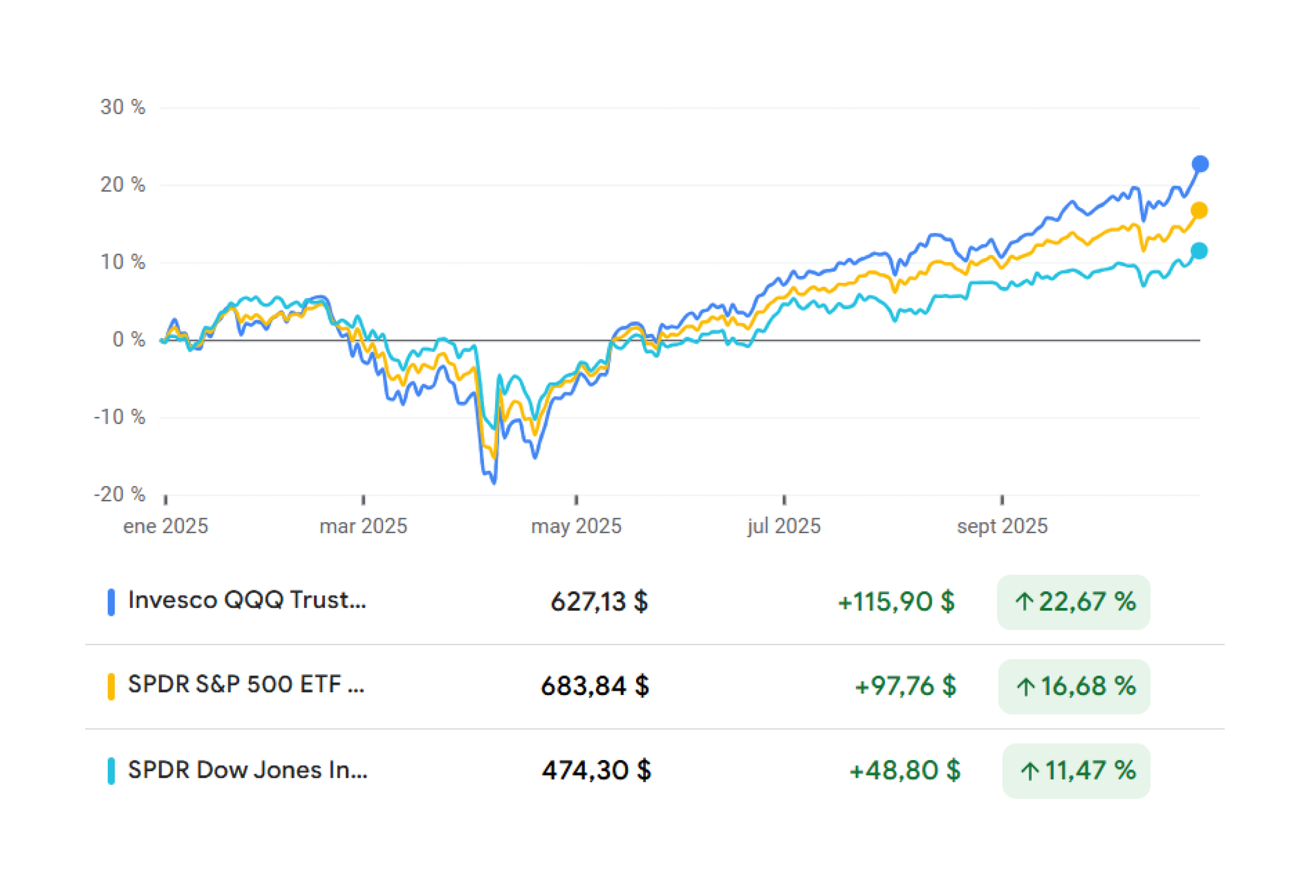Click the may 2025 axis label
Screen dimensions: 1310x889
576,526
